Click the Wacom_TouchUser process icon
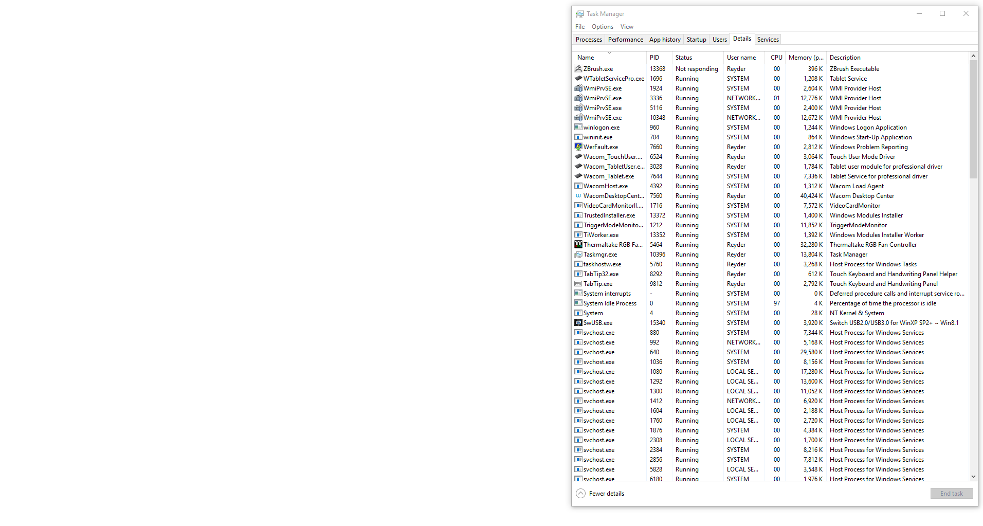 click(578, 157)
